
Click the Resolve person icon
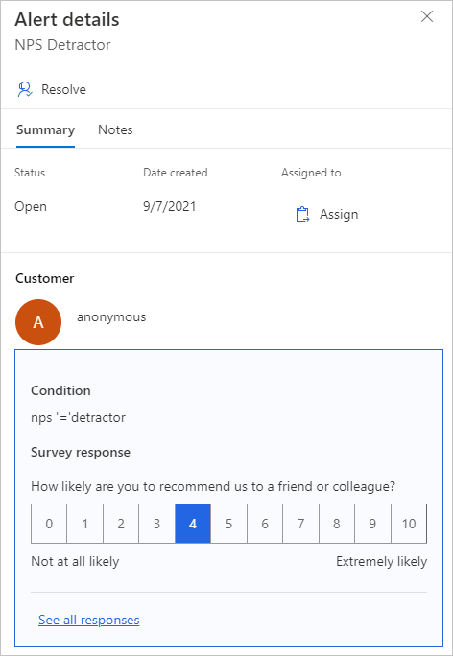pyautogui.click(x=25, y=89)
